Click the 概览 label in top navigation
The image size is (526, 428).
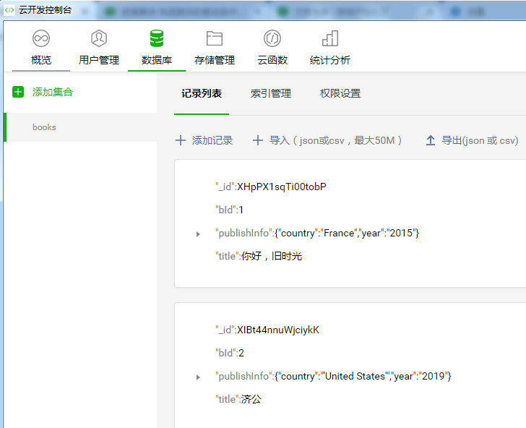pos(41,60)
